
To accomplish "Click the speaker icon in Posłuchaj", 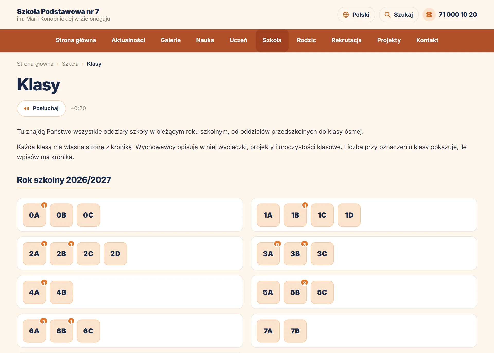I will (26, 108).
